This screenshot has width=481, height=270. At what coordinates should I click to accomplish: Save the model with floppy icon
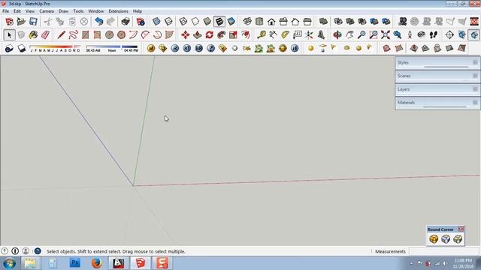[33, 22]
